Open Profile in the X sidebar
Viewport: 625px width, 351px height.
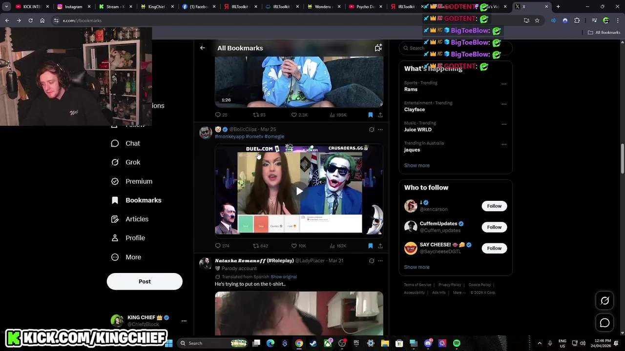[128, 238]
